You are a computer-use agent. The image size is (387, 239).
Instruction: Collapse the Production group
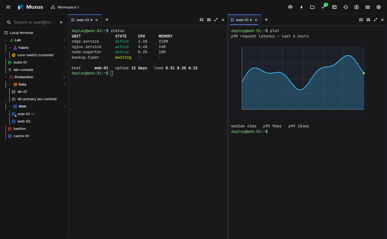6,77
